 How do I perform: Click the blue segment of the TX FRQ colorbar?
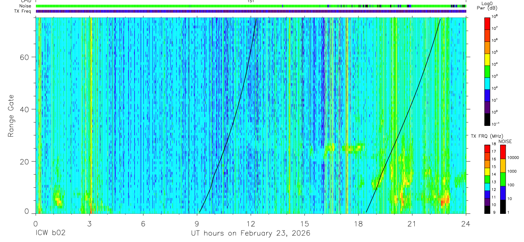487,194
